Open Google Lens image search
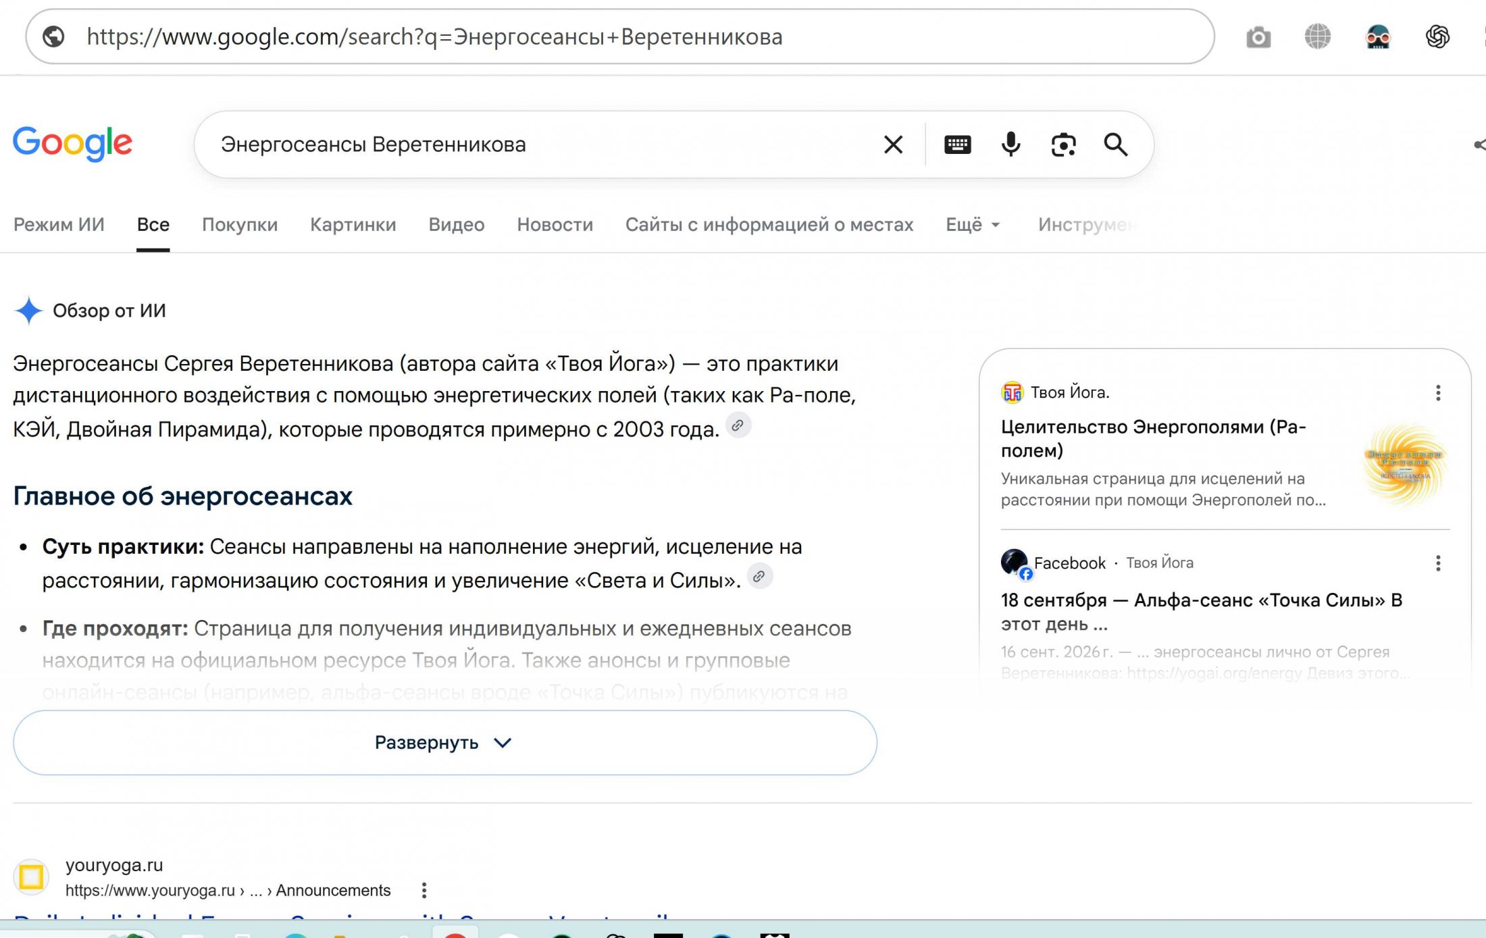1486x938 pixels. tap(1063, 145)
